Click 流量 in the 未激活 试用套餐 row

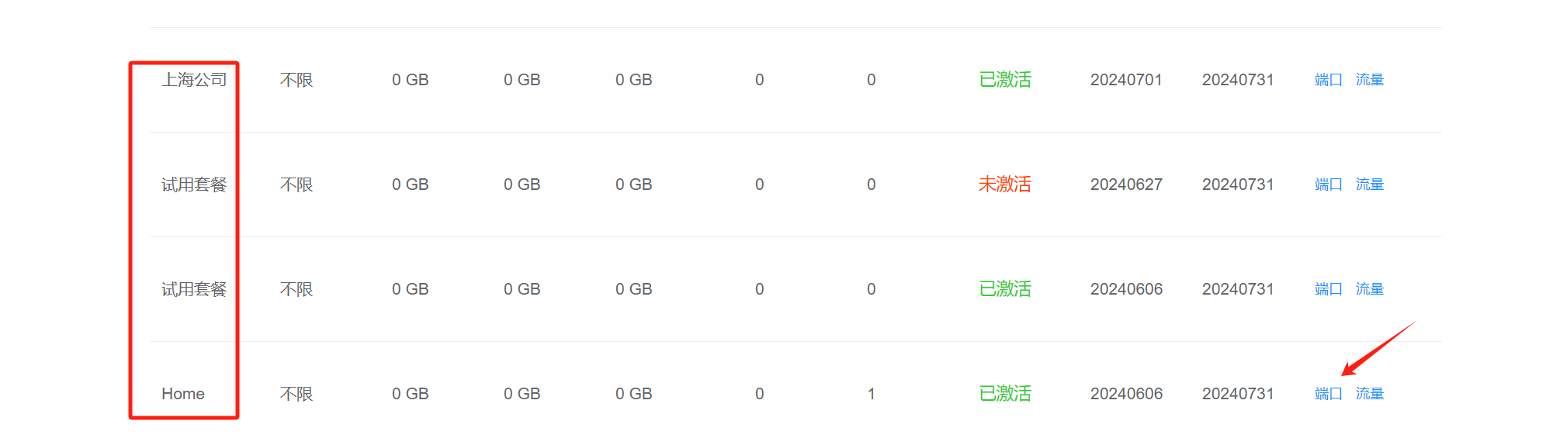click(x=1369, y=185)
